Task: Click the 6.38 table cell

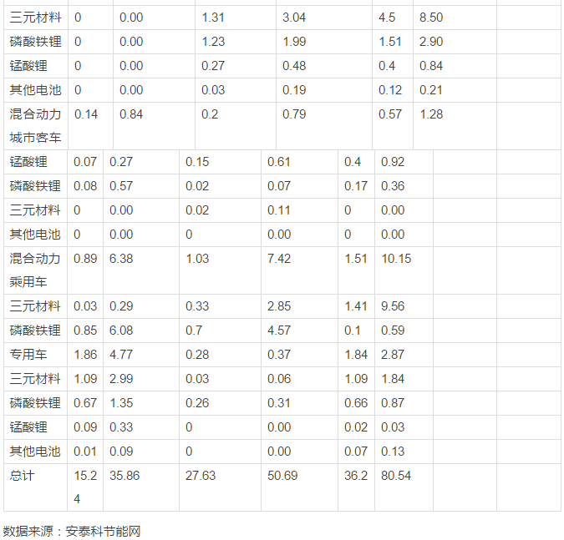Action: (x=121, y=259)
